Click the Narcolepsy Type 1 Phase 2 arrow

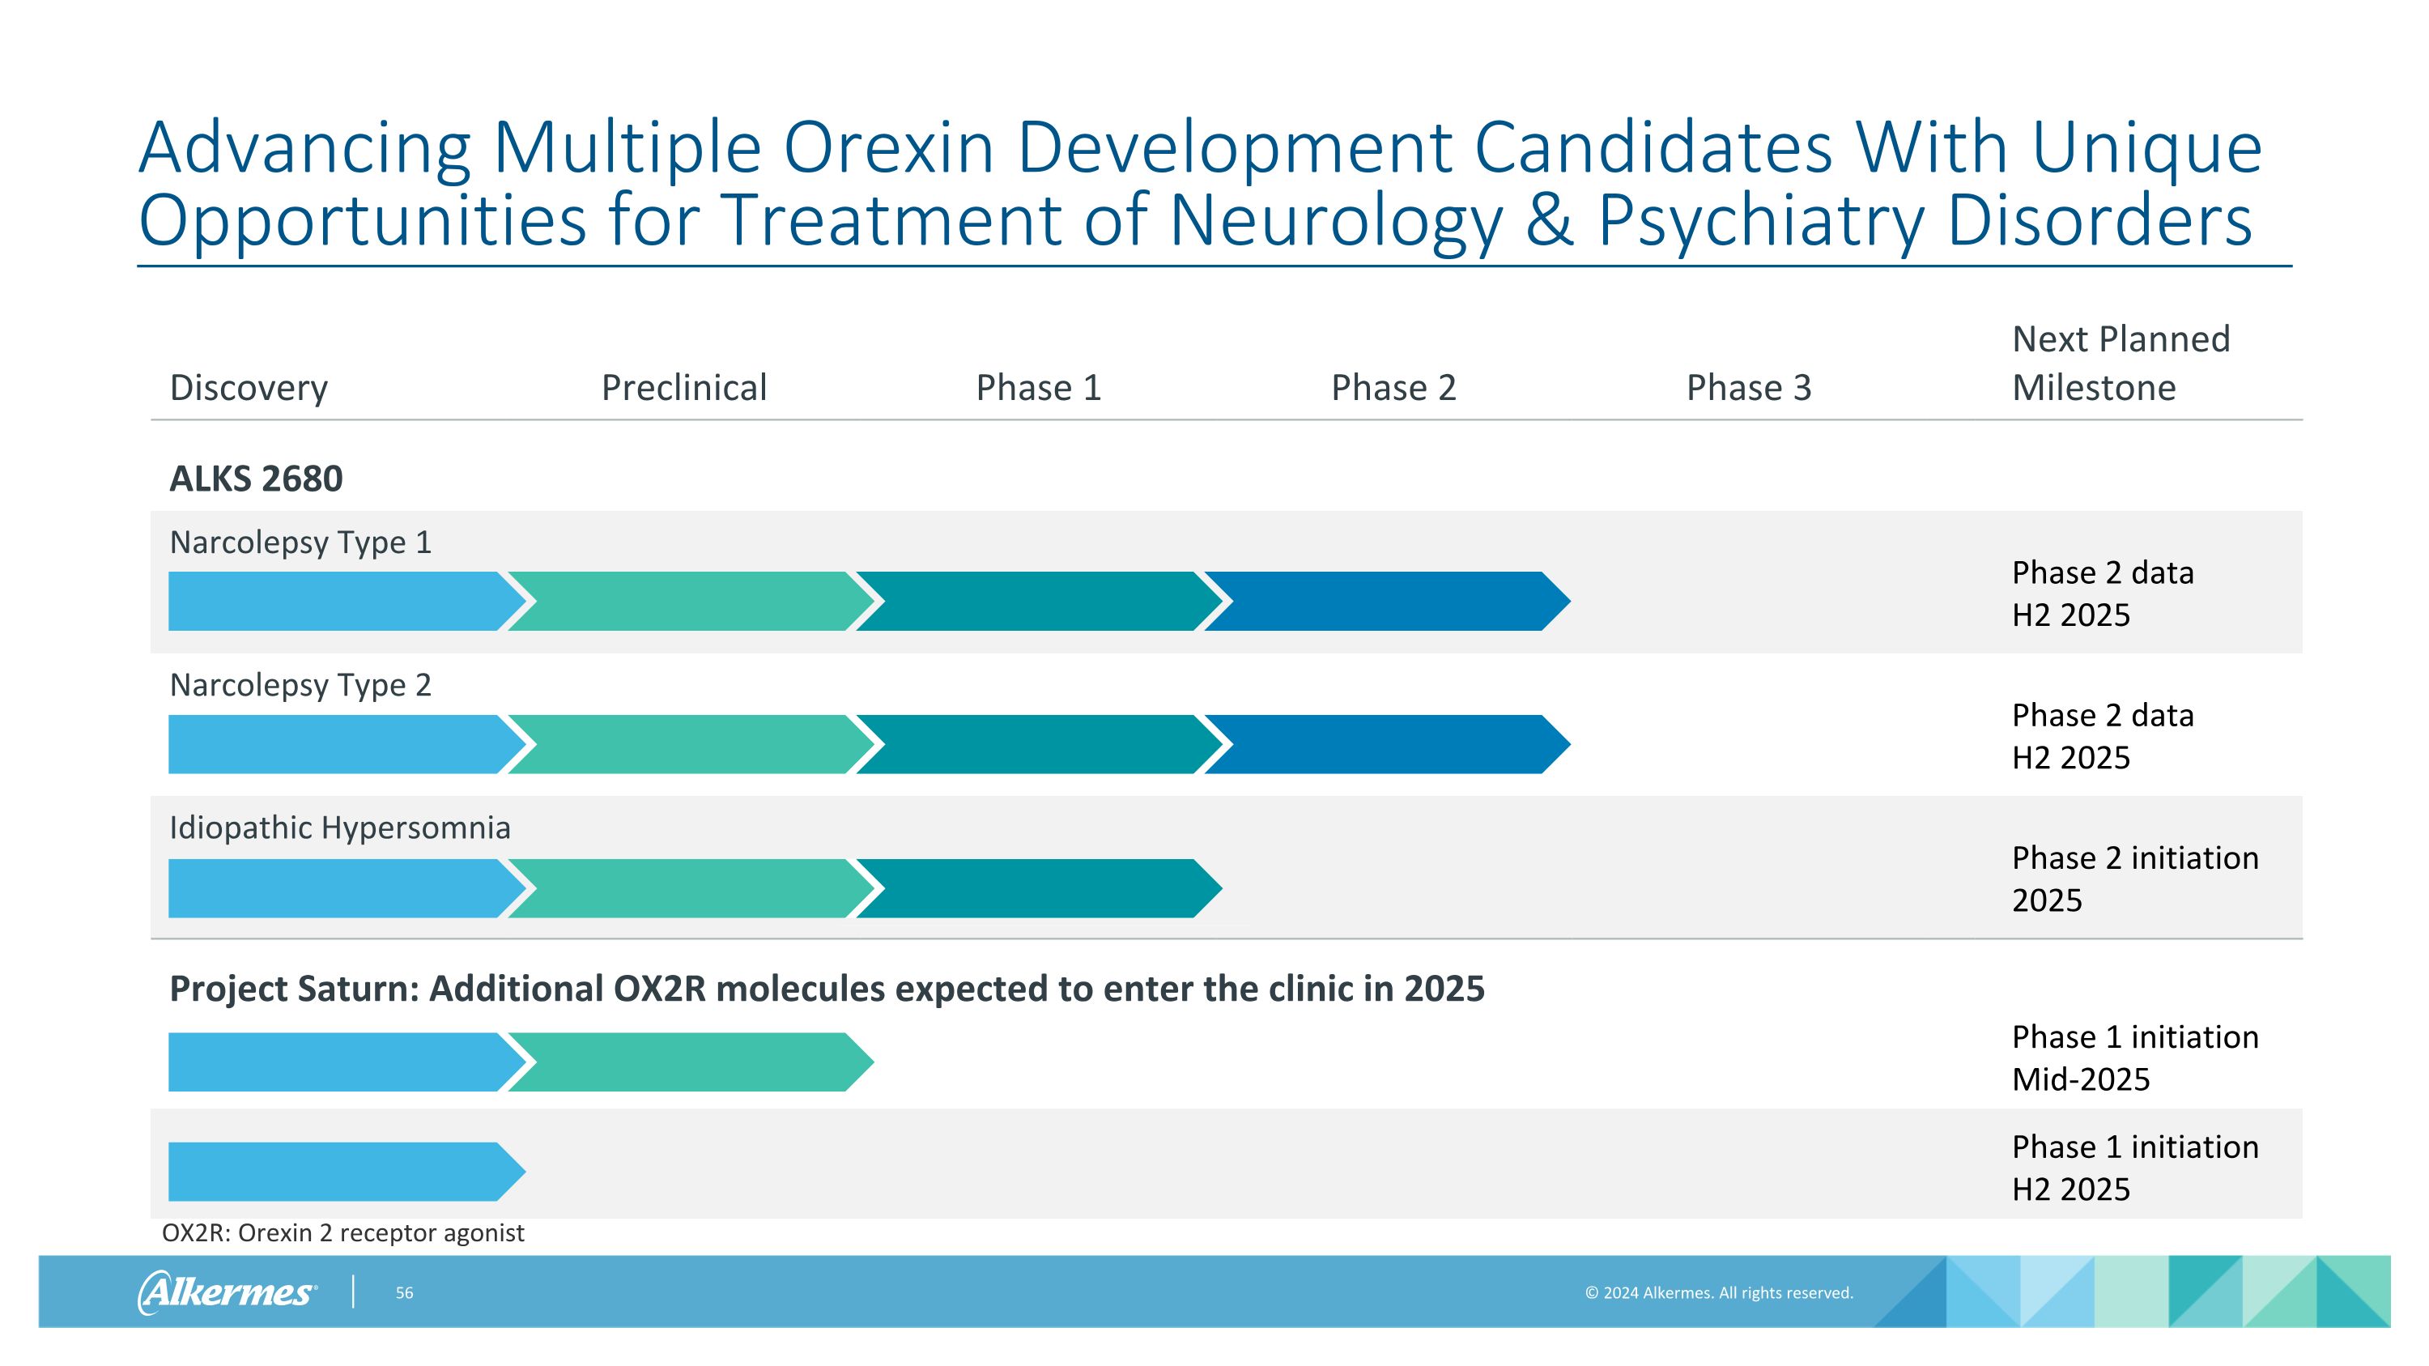pos(1386,602)
